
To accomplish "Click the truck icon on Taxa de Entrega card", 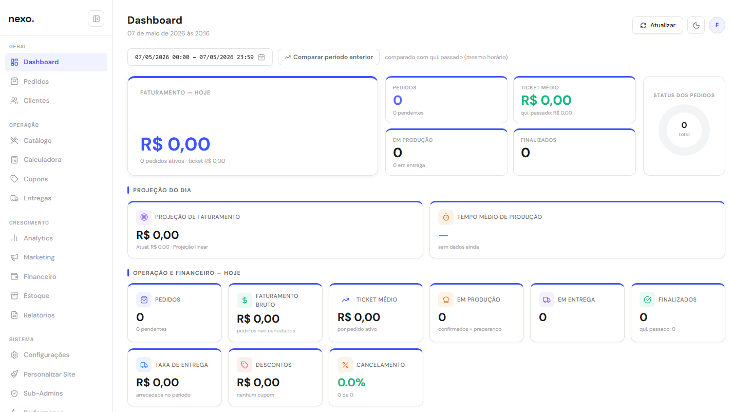I will (x=144, y=365).
